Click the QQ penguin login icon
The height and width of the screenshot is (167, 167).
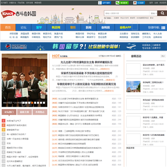pyautogui.click(x=135, y=3)
